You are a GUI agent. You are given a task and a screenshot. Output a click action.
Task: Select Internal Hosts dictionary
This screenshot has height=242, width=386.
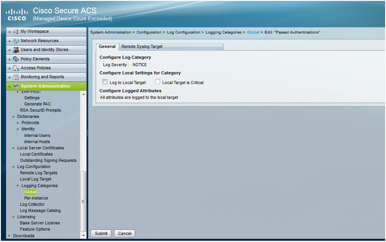(37, 142)
